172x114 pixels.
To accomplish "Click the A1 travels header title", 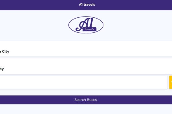I will 87,5.
